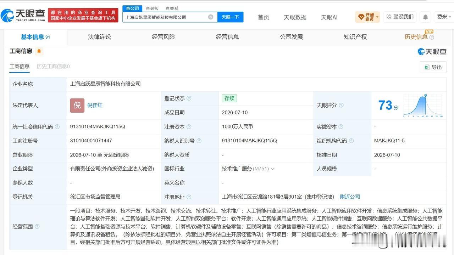Click the orange alert bell beside 工商信息
The height and width of the screenshot is (255, 454).
[39, 51]
